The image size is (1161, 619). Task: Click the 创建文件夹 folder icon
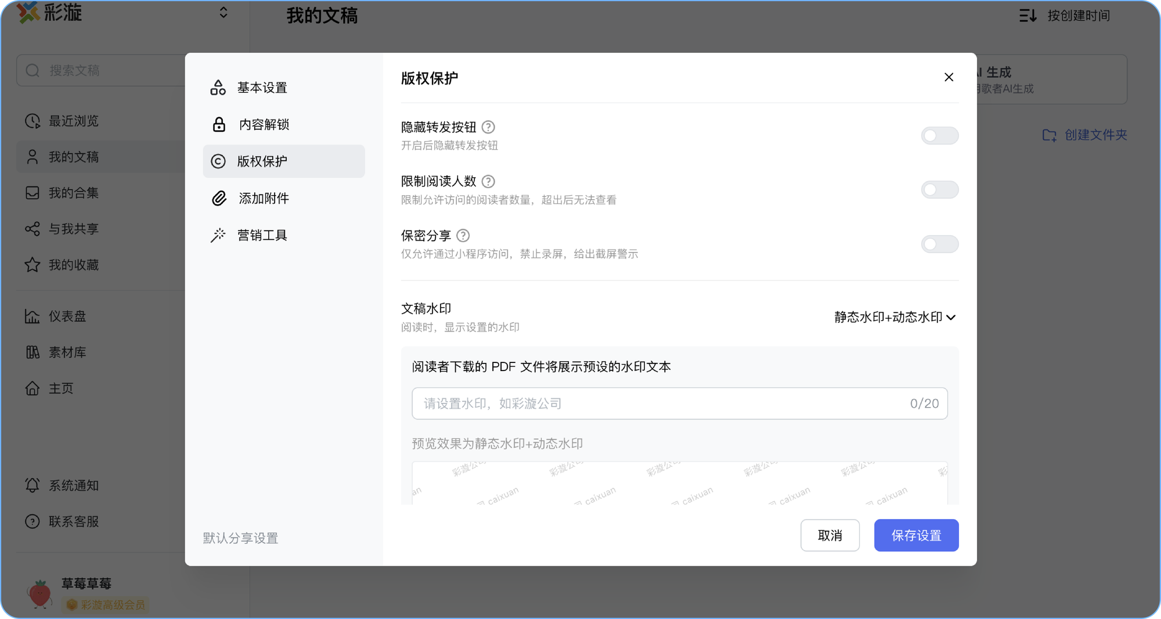tap(1049, 135)
